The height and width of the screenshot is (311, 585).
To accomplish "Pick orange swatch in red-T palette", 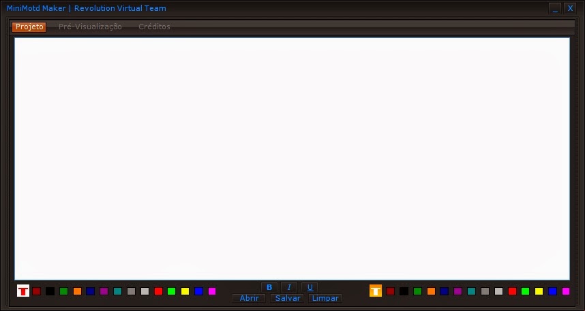I will (x=77, y=291).
